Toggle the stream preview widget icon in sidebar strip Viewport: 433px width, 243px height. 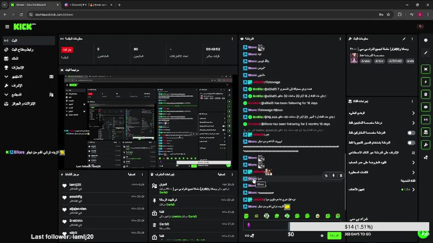click(426, 69)
